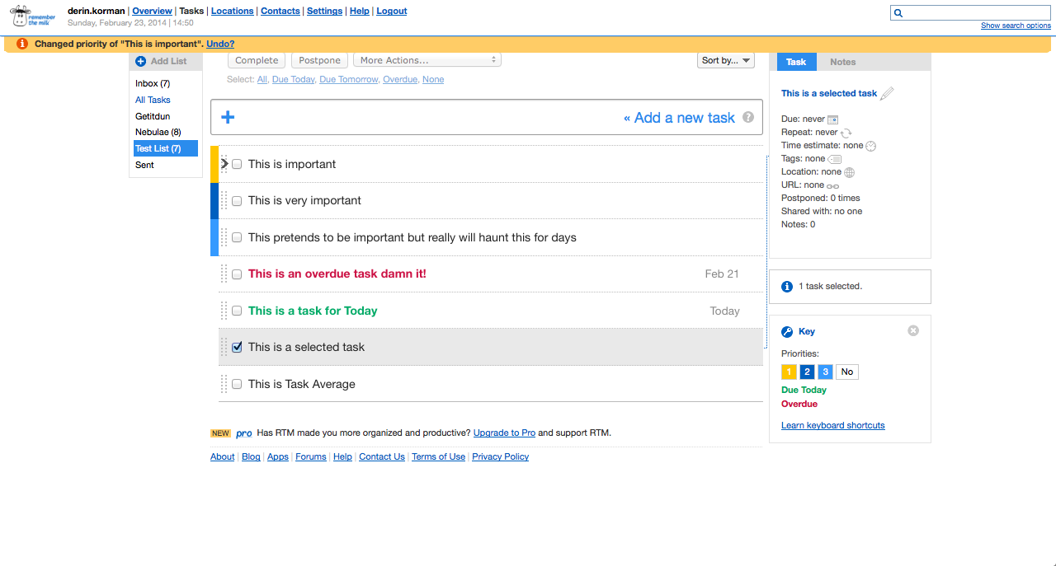Tick the 'This is Task Average' checkbox

point(237,384)
